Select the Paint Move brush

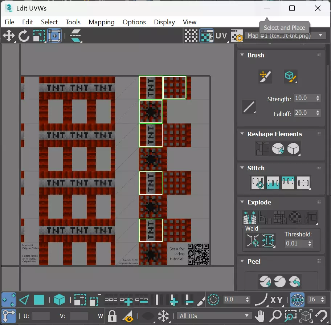(265, 77)
